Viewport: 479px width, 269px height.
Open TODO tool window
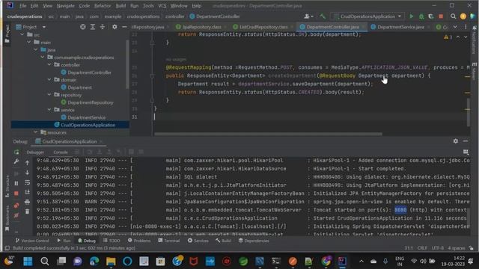click(112, 241)
